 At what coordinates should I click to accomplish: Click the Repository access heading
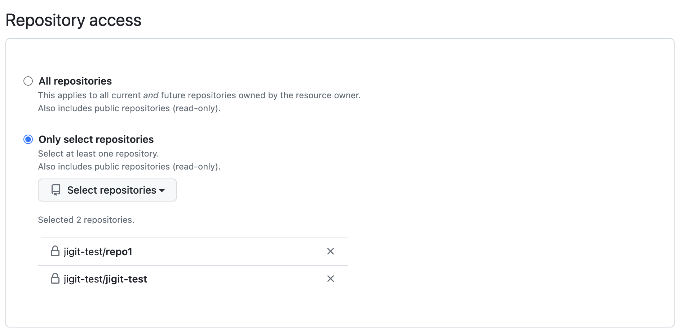coord(73,20)
